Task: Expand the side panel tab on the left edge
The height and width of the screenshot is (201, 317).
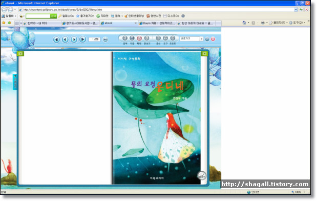Action: point(15,82)
